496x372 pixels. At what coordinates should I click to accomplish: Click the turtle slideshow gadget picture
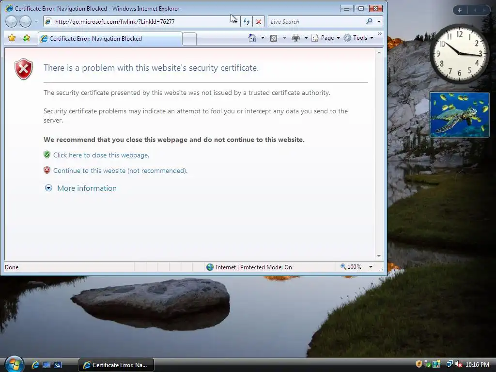click(459, 115)
